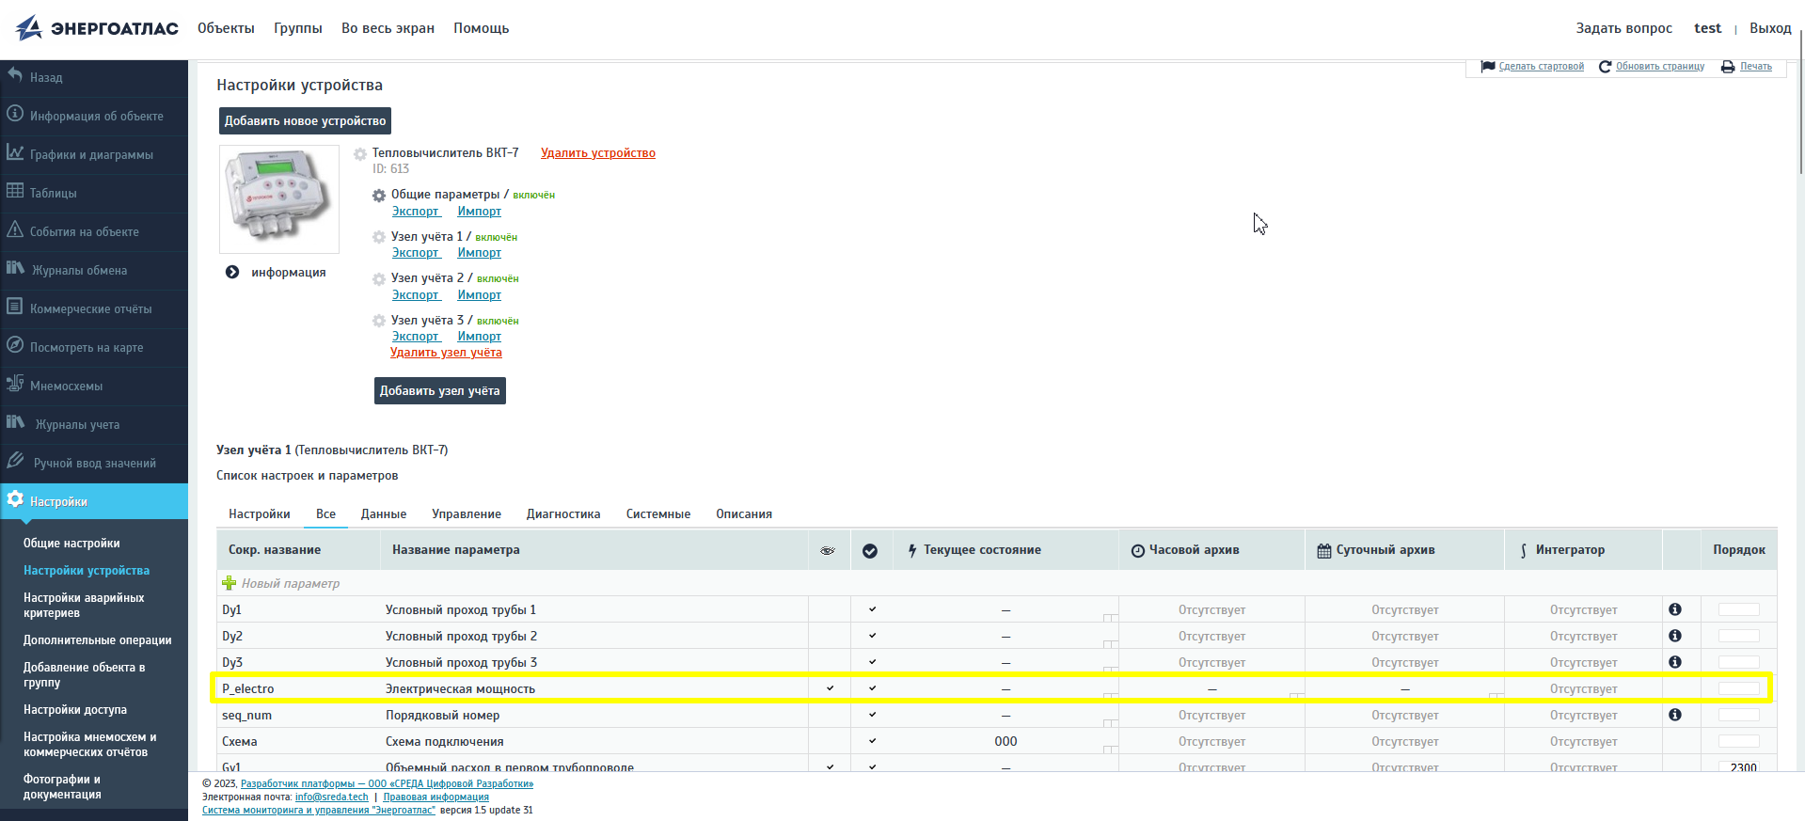Toggle visibility checkmark for P_electro row
The height and width of the screenshot is (821, 1805).
[830, 688]
